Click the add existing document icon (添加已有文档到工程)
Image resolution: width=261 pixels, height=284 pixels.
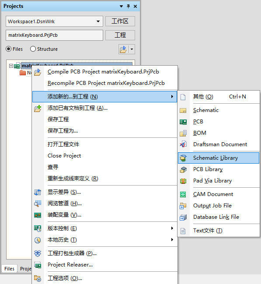(38, 109)
